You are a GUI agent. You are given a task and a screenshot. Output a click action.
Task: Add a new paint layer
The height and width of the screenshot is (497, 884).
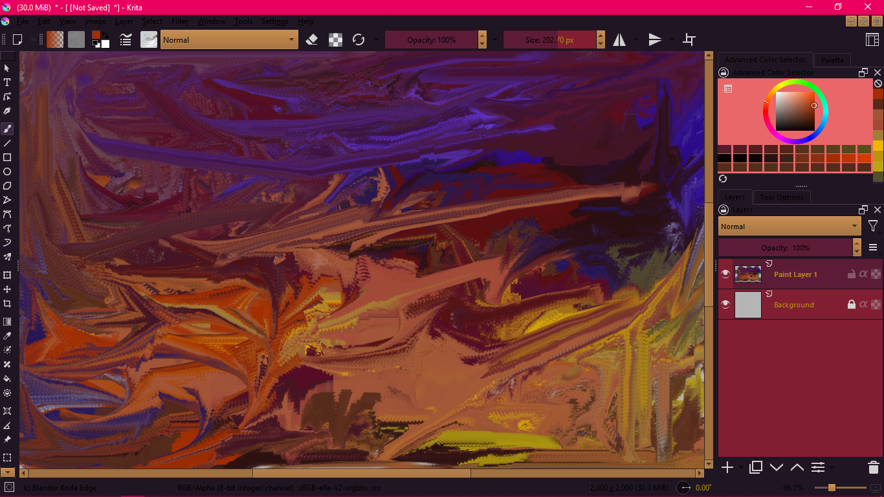(x=727, y=467)
